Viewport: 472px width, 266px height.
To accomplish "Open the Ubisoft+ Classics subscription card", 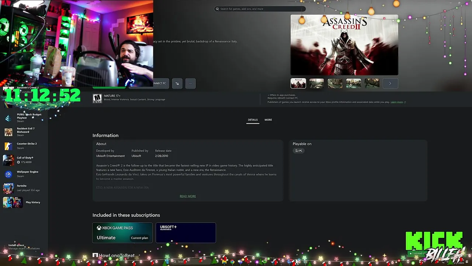I will [x=185, y=233].
